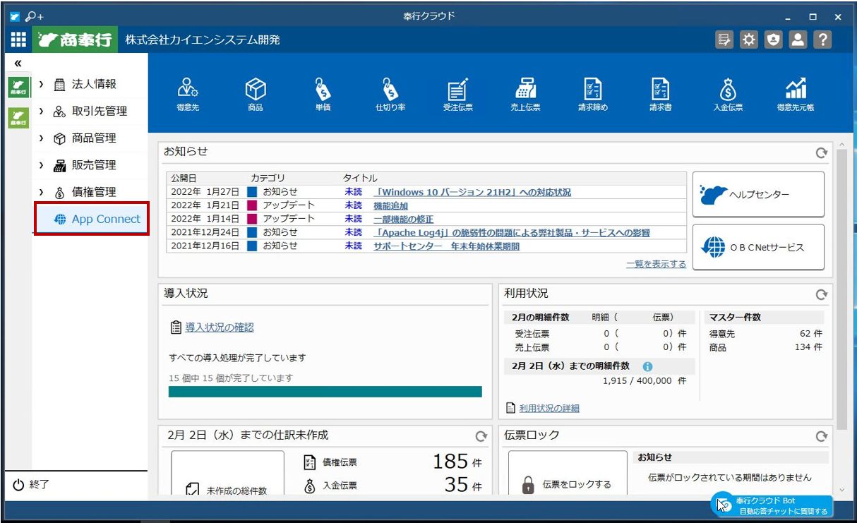The image size is (857, 523).
Task: Refresh the 利用状況 panel
Action: coord(821,294)
